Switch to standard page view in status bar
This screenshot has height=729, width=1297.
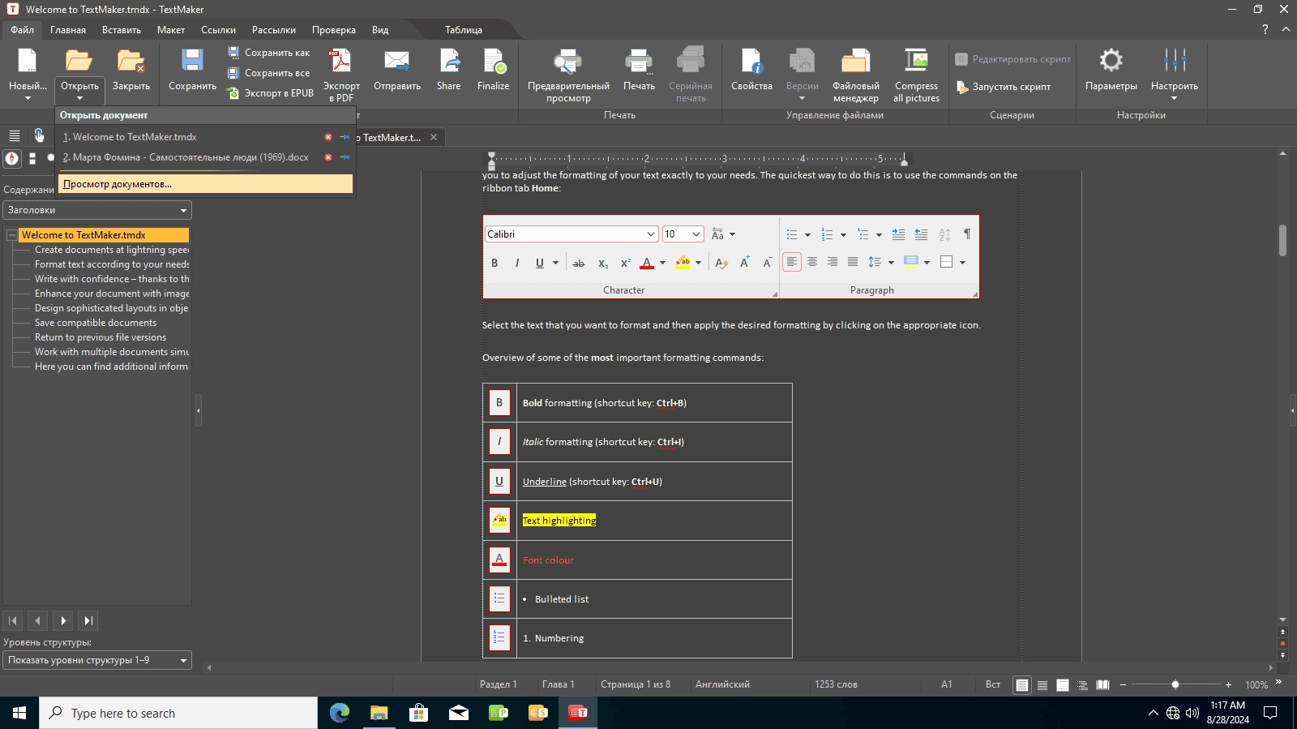(x=1022, y=685)
